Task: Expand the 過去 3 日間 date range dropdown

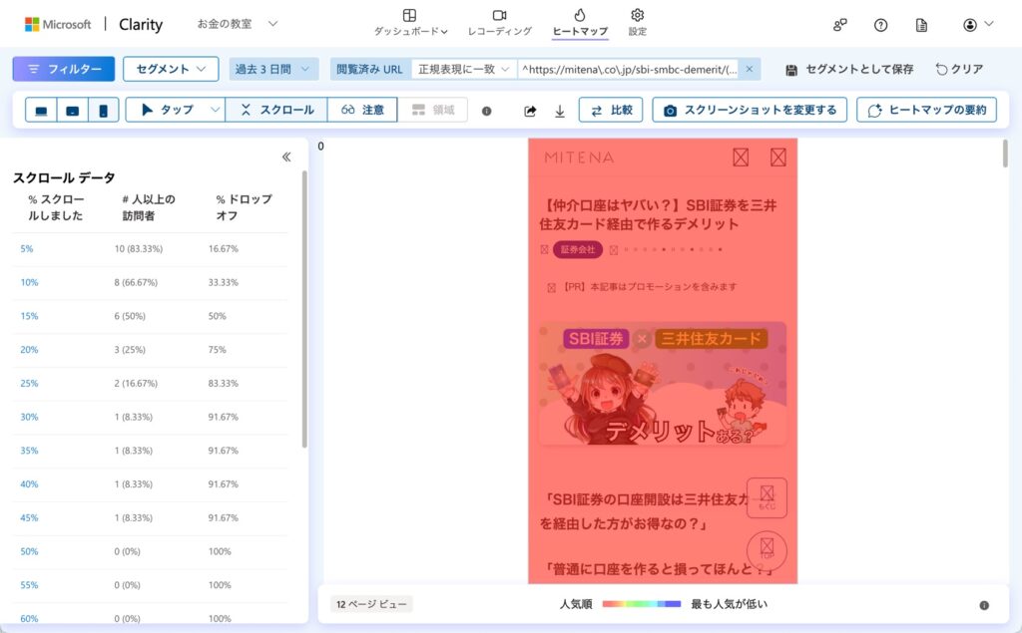Action: (273, 69)
